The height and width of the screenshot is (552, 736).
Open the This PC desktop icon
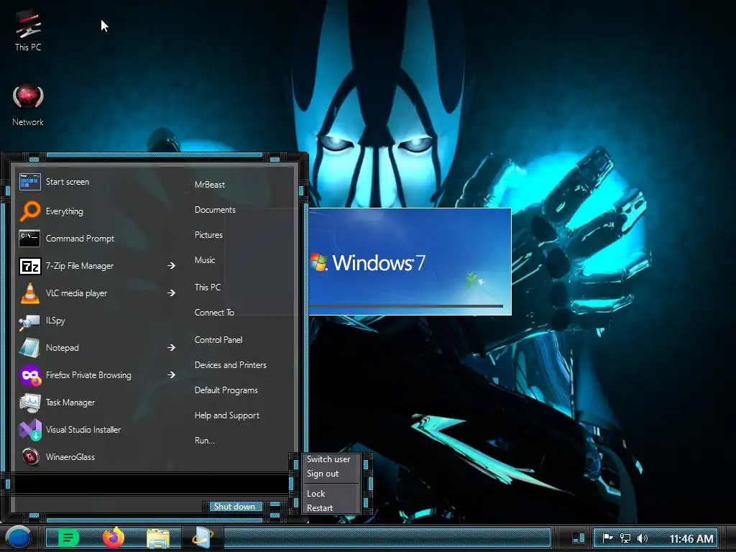click(28, 29)
